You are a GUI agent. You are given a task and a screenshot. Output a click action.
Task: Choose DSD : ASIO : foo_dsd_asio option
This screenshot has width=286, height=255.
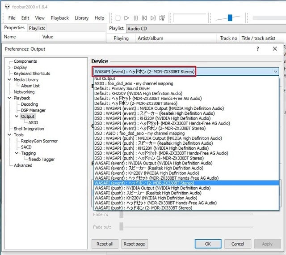pos(186,134)
